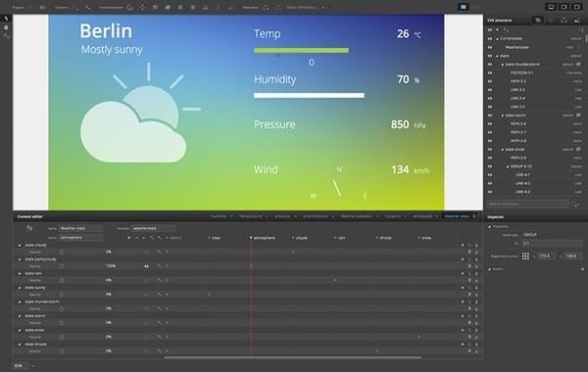Click the third preview screen icon at top right

[576, 7]
